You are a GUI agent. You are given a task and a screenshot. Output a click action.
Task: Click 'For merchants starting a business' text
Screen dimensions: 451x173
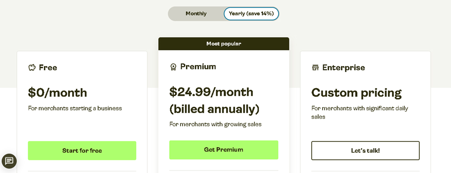(75, 109)
